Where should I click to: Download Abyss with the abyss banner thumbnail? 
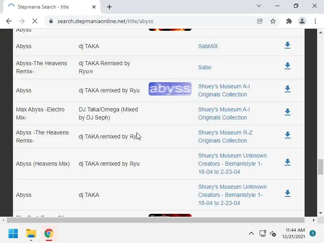[x=288, y=89]
